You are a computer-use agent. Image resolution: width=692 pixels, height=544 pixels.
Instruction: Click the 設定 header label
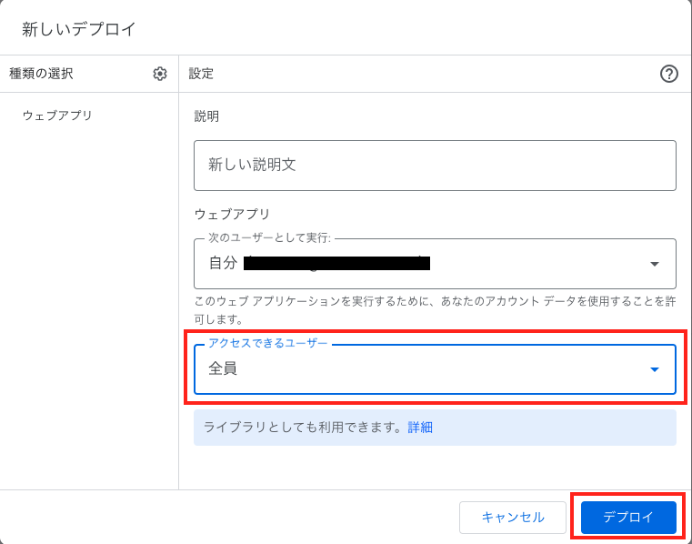[201, 74]
